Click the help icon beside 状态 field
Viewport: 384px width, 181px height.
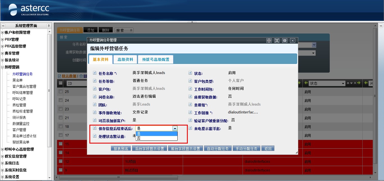pyautogui.click(x=190, y=73)
